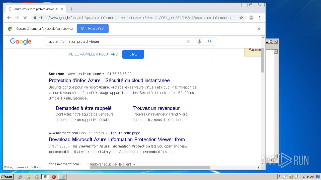Image resolution: width=321 pixels, height=180 pixels.
Task: Start voice search with microphone icon
Action: pos(199,41)
